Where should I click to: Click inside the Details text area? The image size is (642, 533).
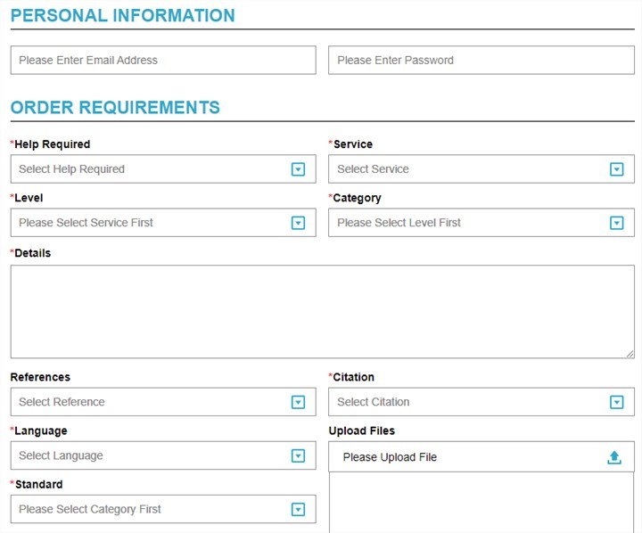[323, 312]
